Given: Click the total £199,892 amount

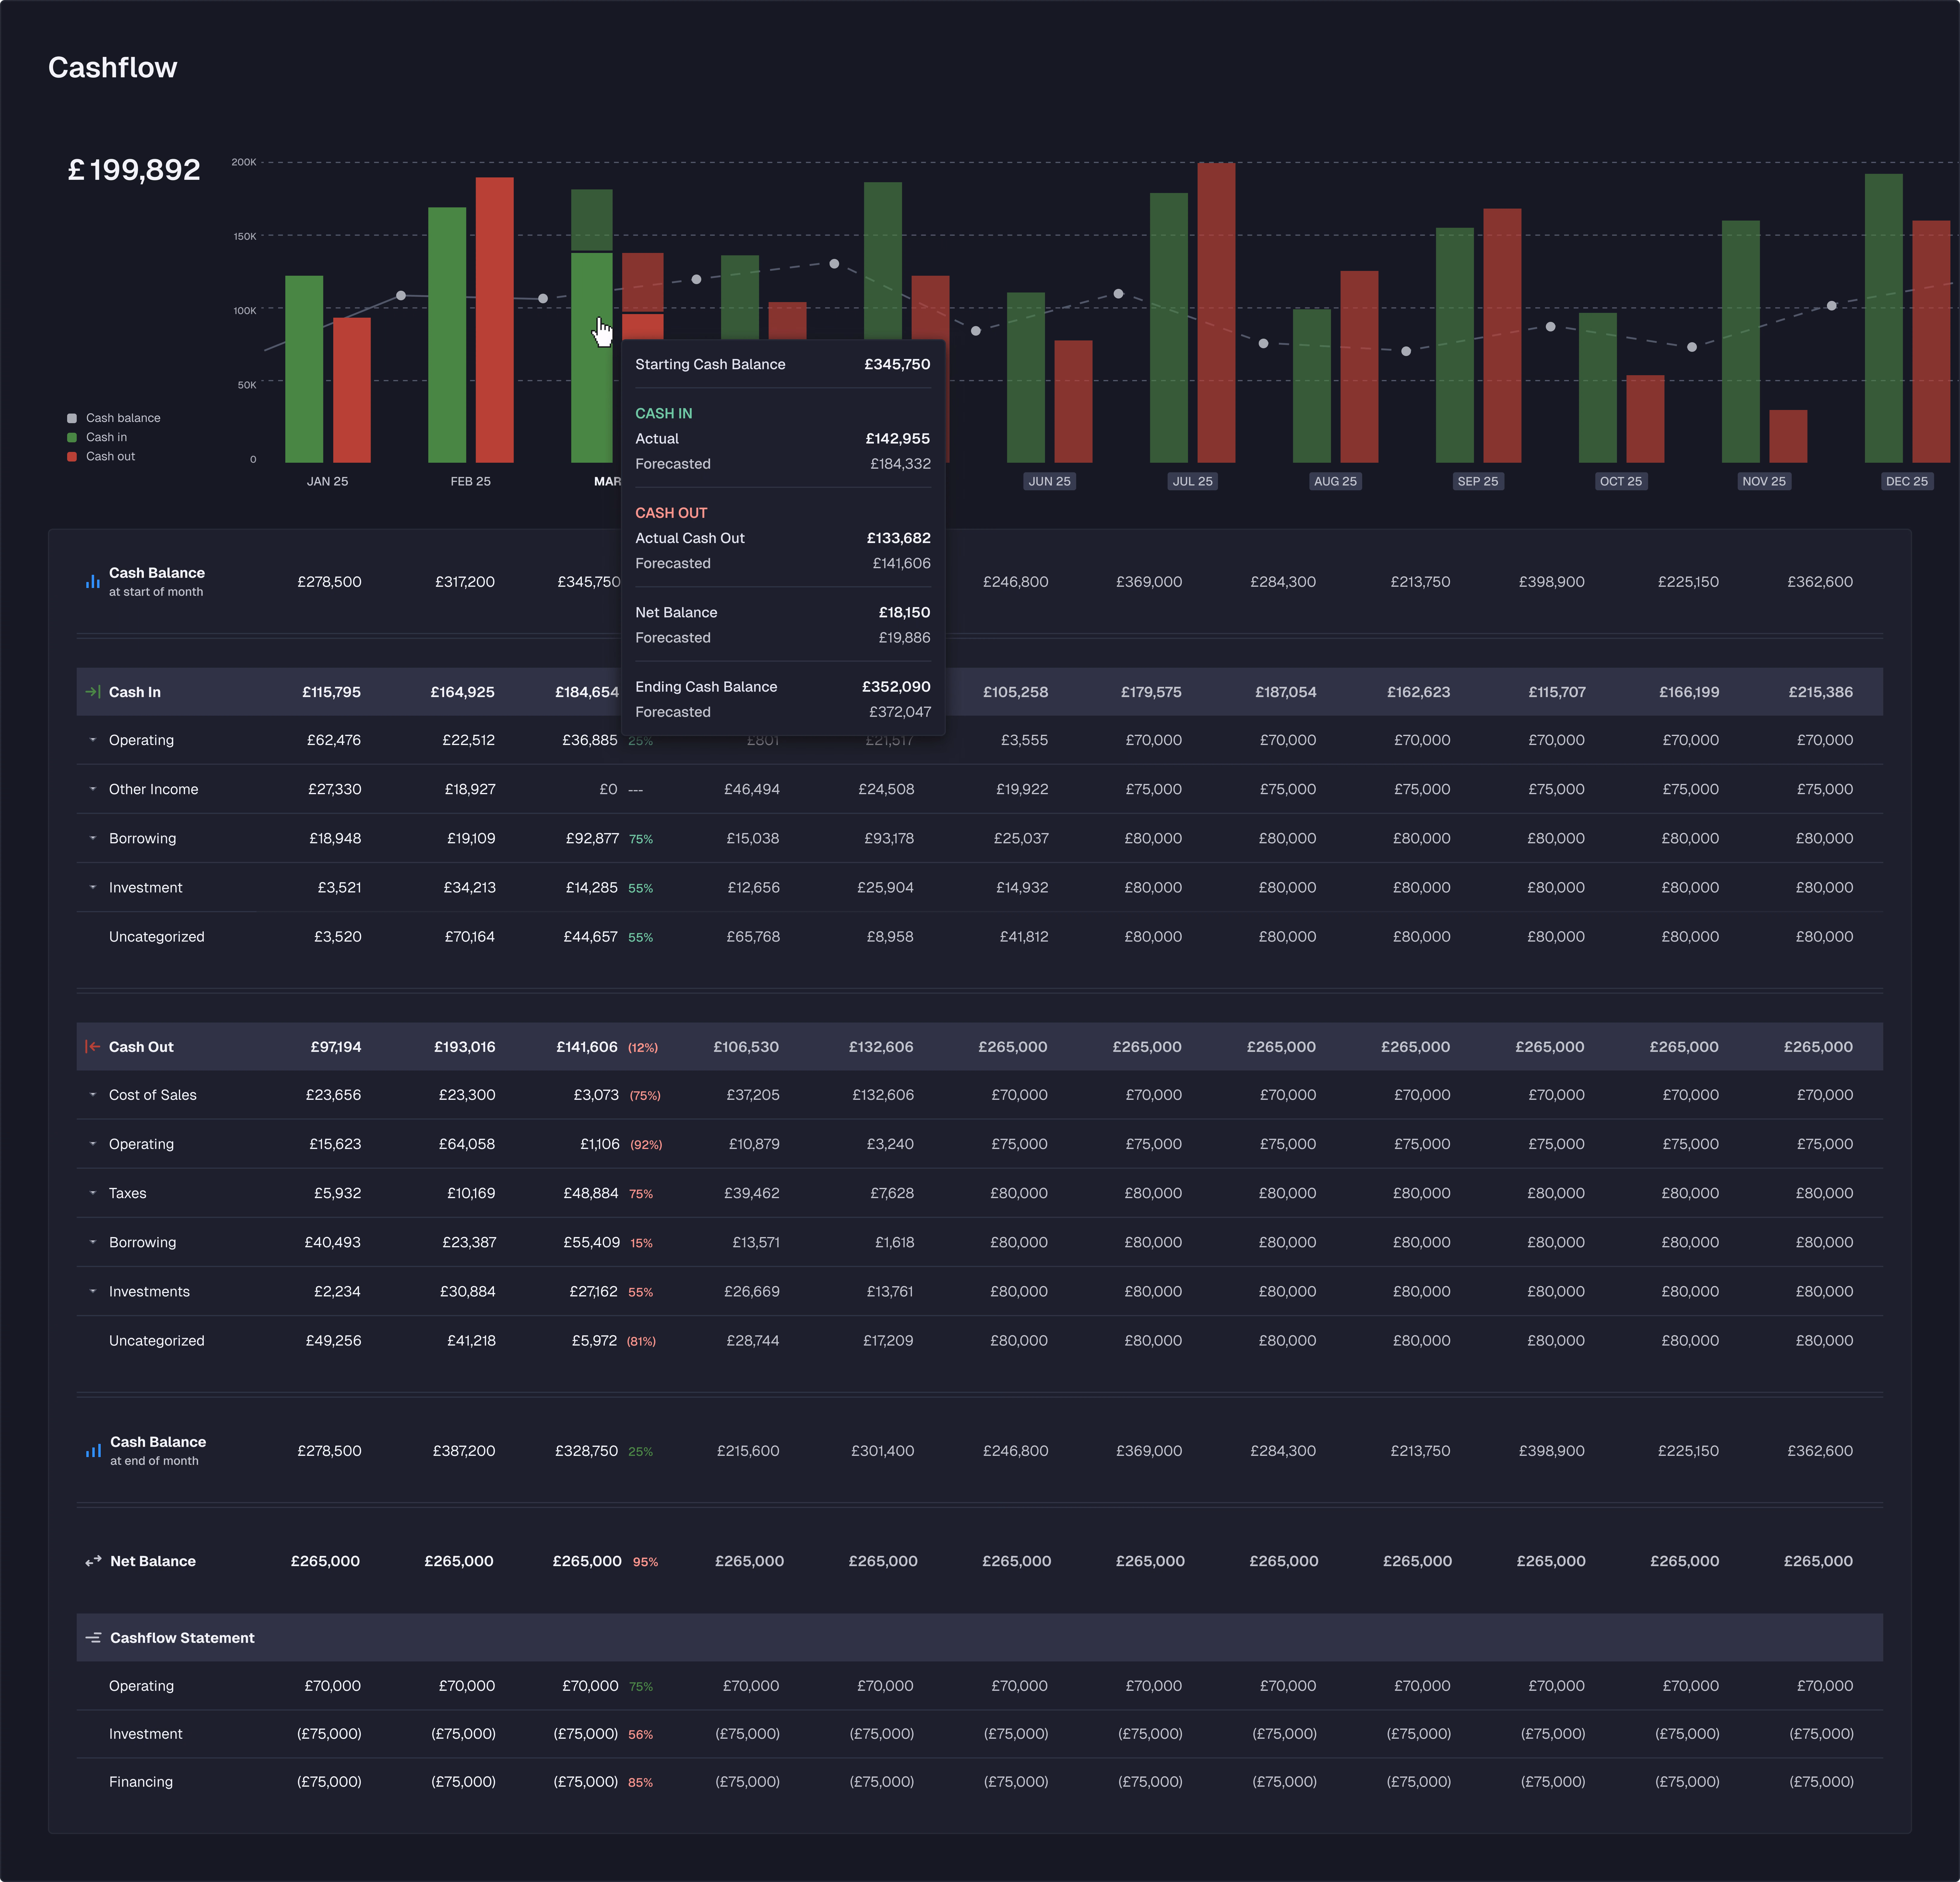Looking at the screenshot, I should [134, 170].
